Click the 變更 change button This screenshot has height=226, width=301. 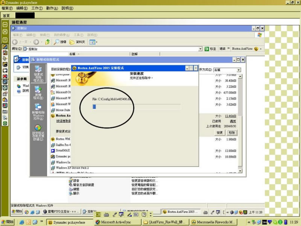click(220, 133)
